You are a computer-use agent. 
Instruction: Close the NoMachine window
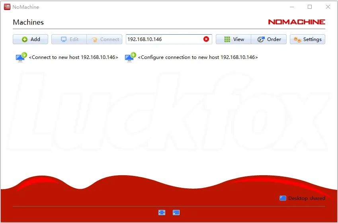(328, 7)
